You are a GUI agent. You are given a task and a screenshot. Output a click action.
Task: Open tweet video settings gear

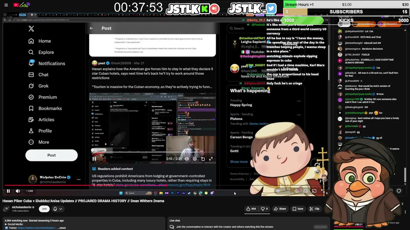point(195,159)
